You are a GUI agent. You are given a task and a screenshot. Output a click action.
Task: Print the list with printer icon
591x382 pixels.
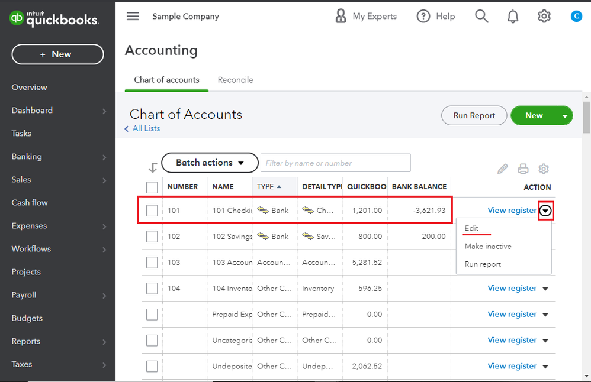[x=523, y=169]
